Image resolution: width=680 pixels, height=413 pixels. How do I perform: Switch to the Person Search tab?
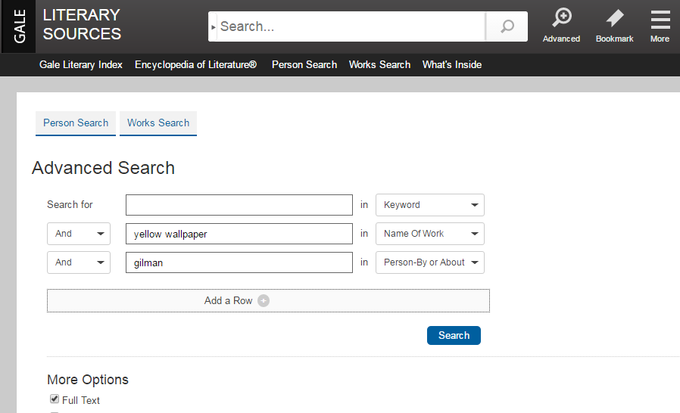pyautogui.click(x=76, y=123)
